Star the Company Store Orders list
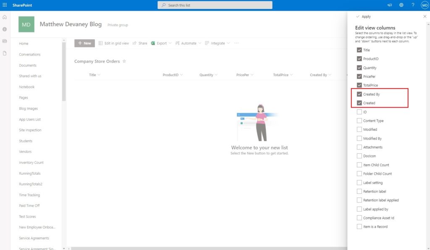 tap(125, 61)
